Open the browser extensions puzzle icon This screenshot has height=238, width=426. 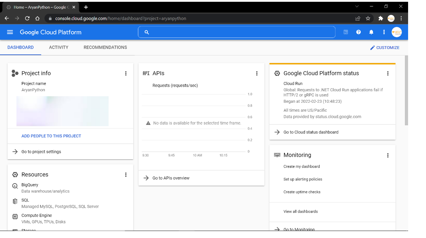tap(380, 18)
